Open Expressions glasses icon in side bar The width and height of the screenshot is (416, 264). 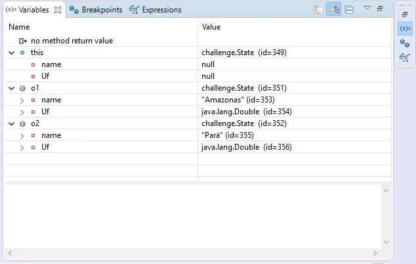click(x=405, y=58)
